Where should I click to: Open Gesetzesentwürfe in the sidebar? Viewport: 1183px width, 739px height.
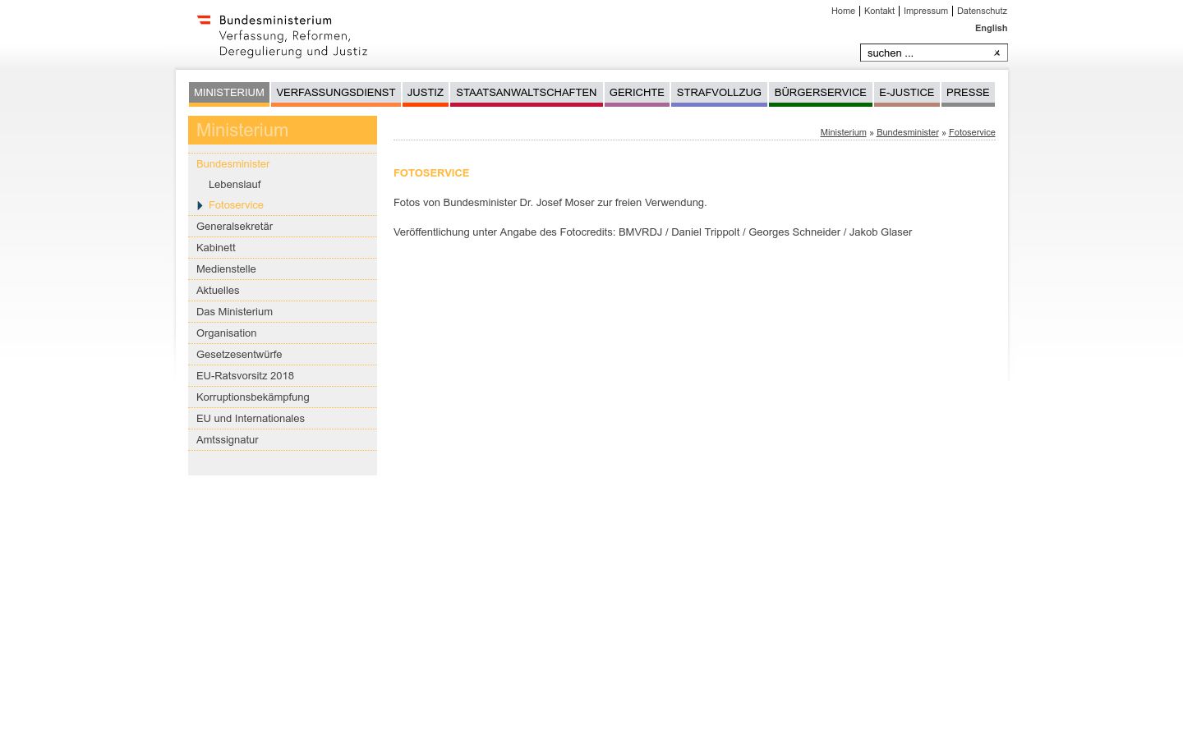pos(283,355)
